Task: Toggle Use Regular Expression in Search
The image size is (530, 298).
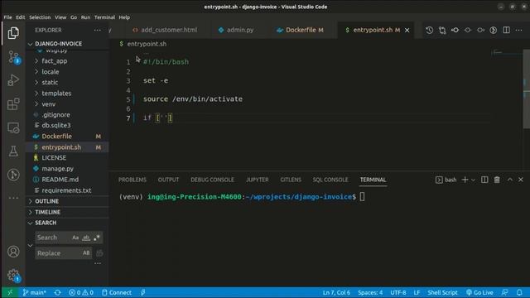Action: click(x=97, y=238)
